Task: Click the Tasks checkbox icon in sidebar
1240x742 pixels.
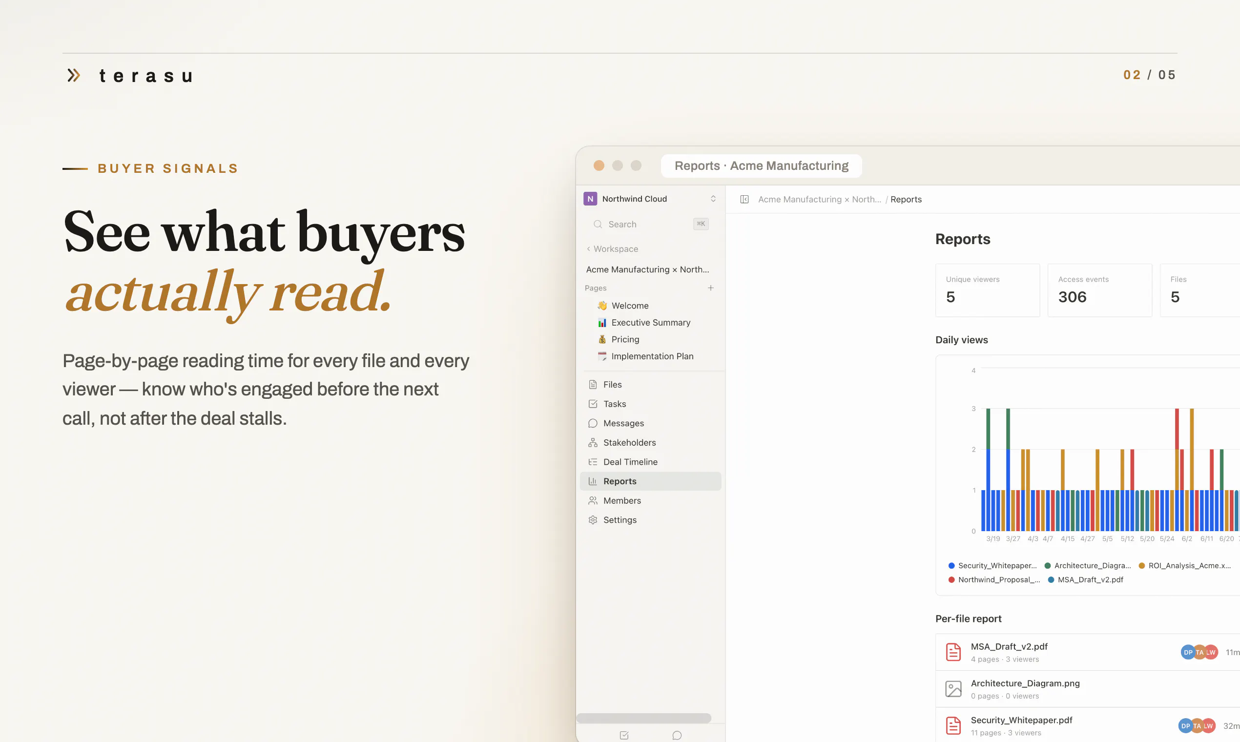Action: [593, 404]
